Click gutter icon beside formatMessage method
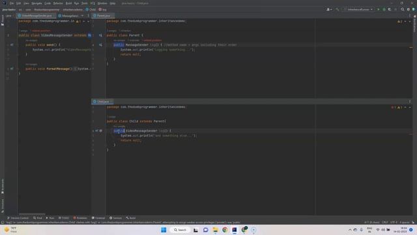417x235 pixels. pyautogui.click(x=12, y=69)
